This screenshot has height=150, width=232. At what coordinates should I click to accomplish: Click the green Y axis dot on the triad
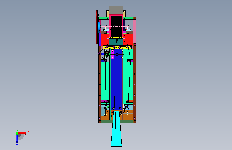[x=17, y=133]
